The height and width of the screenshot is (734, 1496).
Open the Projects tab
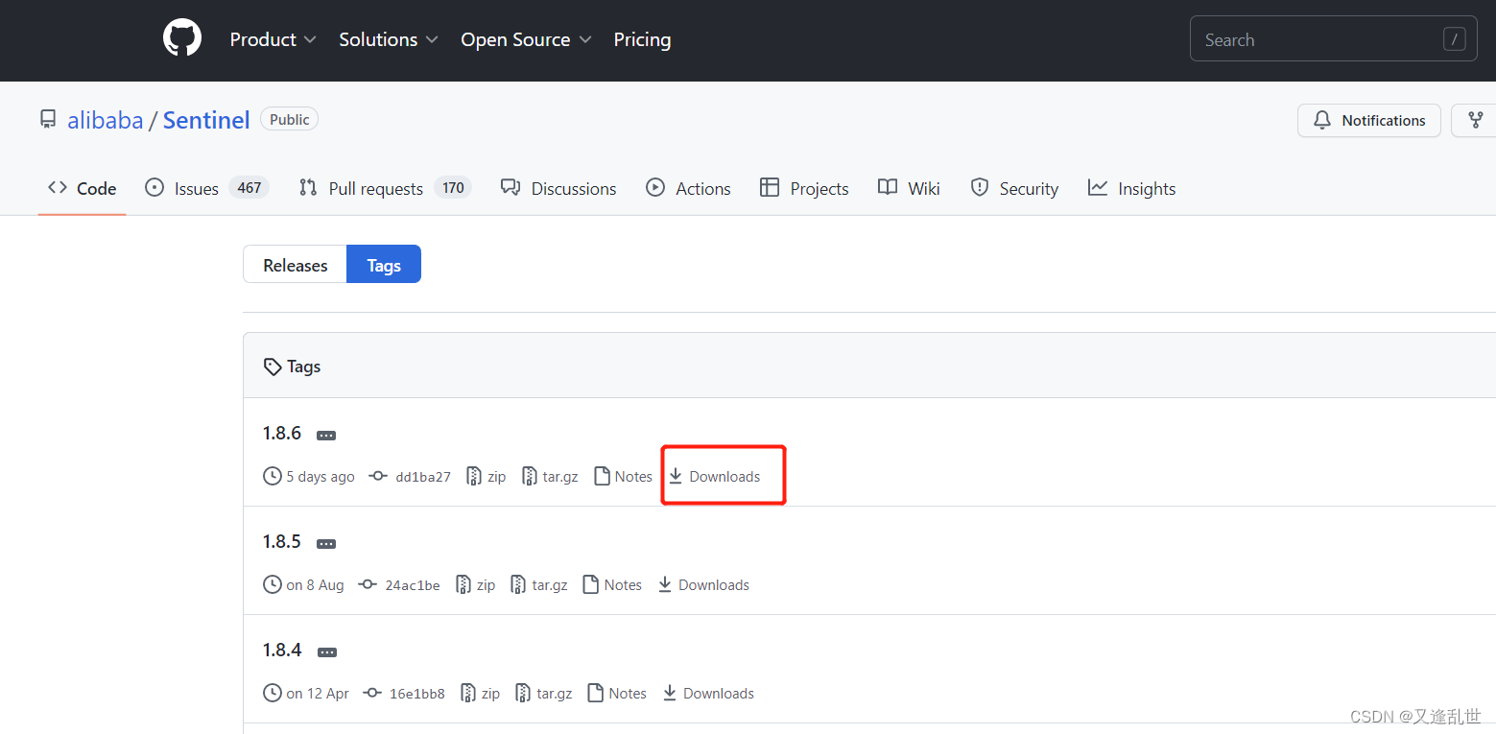(x=804, y=188)
